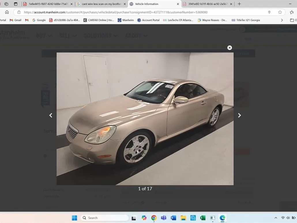Show hidden system tray icons
The height and width of the screenshot is (223, 297).
click(x=276, y=218)
